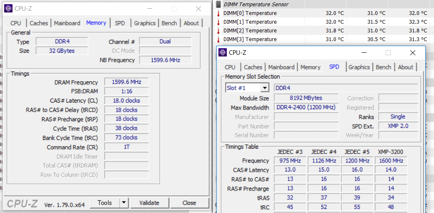Click the JEDEC #3 column header
434x213 pixels.
(290, 152)
